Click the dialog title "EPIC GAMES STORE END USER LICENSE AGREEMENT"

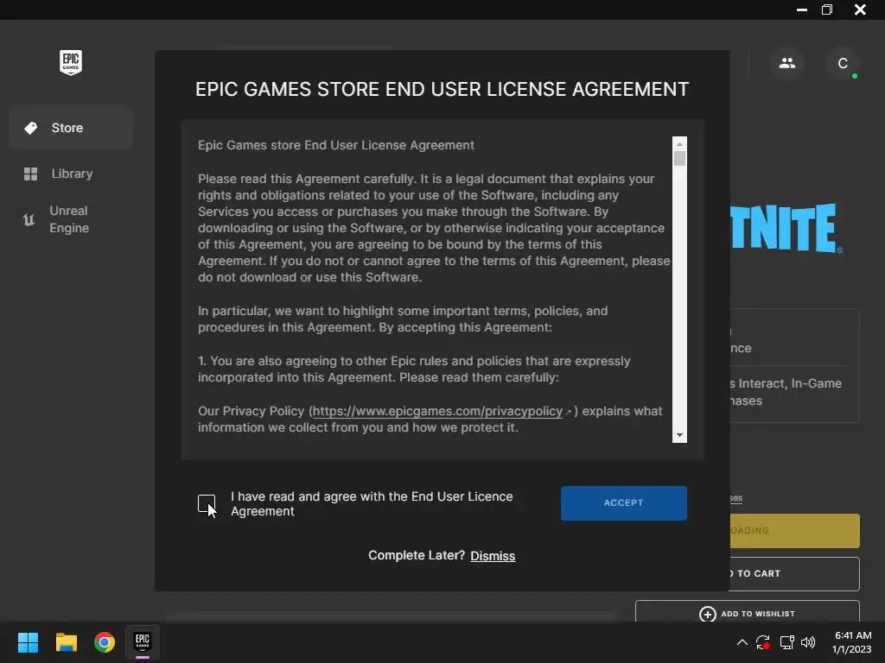442,89
